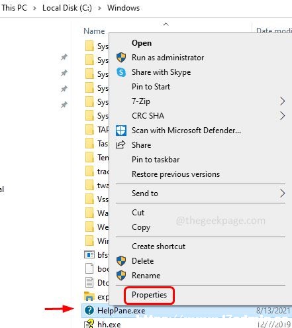This screenshot has height=328, width=292.
Task: Choose Open in the context menu
Action: 142,43
